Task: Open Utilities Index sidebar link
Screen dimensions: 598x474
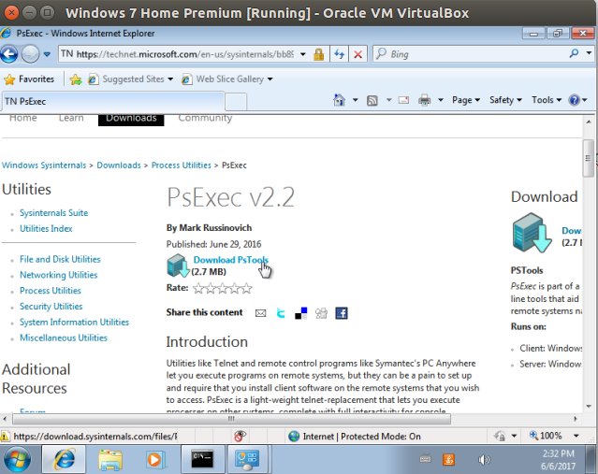Action: coord(46,229)
